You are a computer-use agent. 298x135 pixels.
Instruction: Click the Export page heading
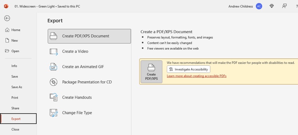coord(55,21)
